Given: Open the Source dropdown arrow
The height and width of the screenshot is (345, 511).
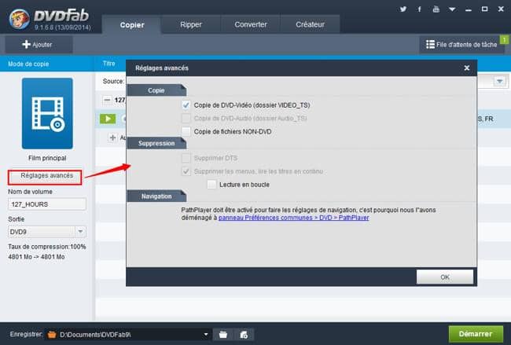Looking at the screenshot, I should [x=499, y=81].
